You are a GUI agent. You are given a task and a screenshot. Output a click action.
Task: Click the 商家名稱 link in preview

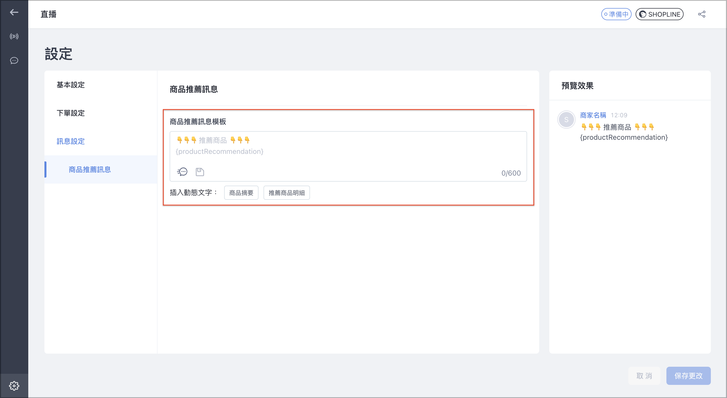(x=593, y=115)
